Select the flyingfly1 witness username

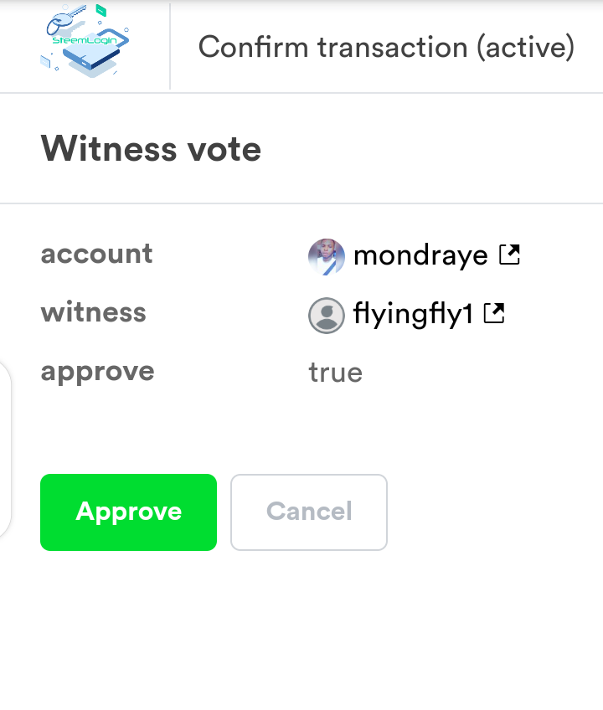click(414, 314)
